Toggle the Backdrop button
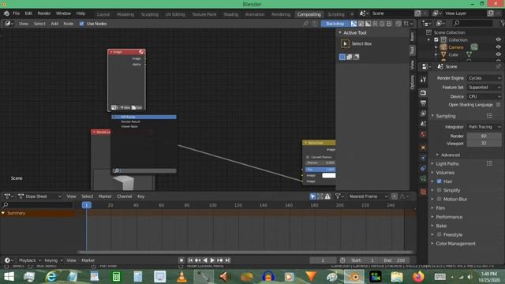The height and width of the screenshot is (284, 505). pyautogui.click(x=335, y=24)
